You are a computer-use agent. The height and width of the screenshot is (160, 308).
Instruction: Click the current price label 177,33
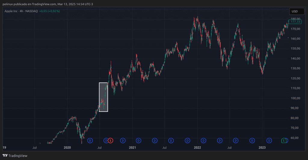pyautogui.click(x=294, y=22)
